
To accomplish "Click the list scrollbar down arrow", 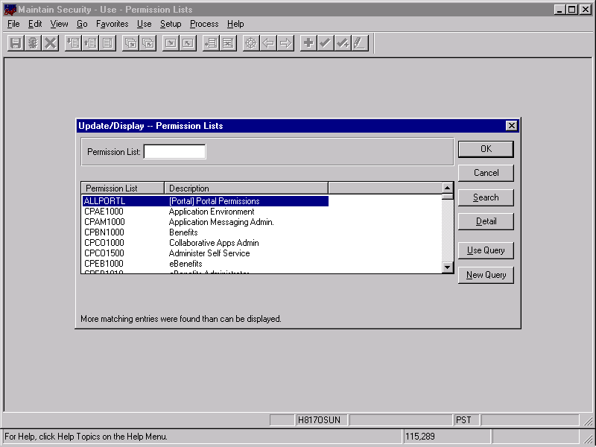I will (x=448, y=268).
